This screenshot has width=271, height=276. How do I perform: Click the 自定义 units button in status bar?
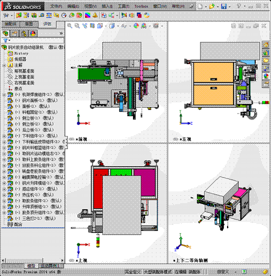223,272
